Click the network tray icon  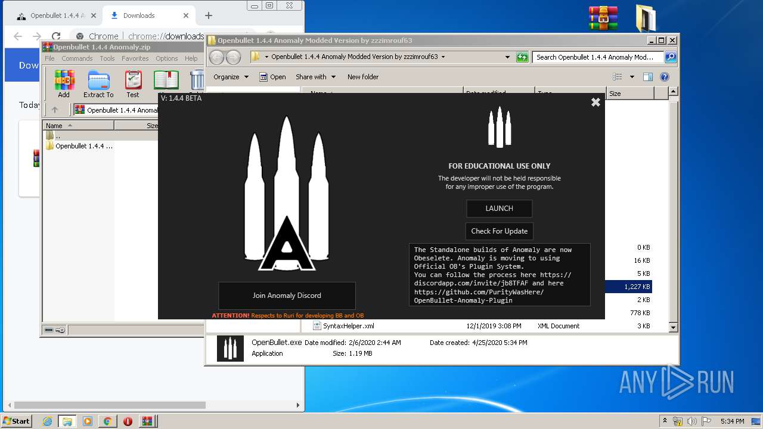coord(678,421)
